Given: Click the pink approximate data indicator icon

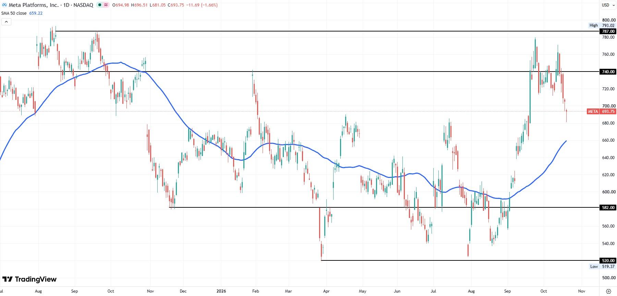Looking at the screenshot, I should pos(106,5).
